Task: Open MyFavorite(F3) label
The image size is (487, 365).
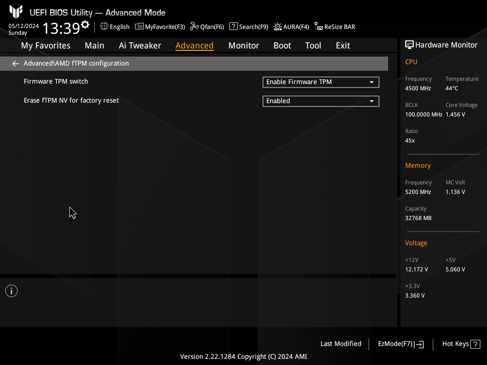Action: click(165, 27)
